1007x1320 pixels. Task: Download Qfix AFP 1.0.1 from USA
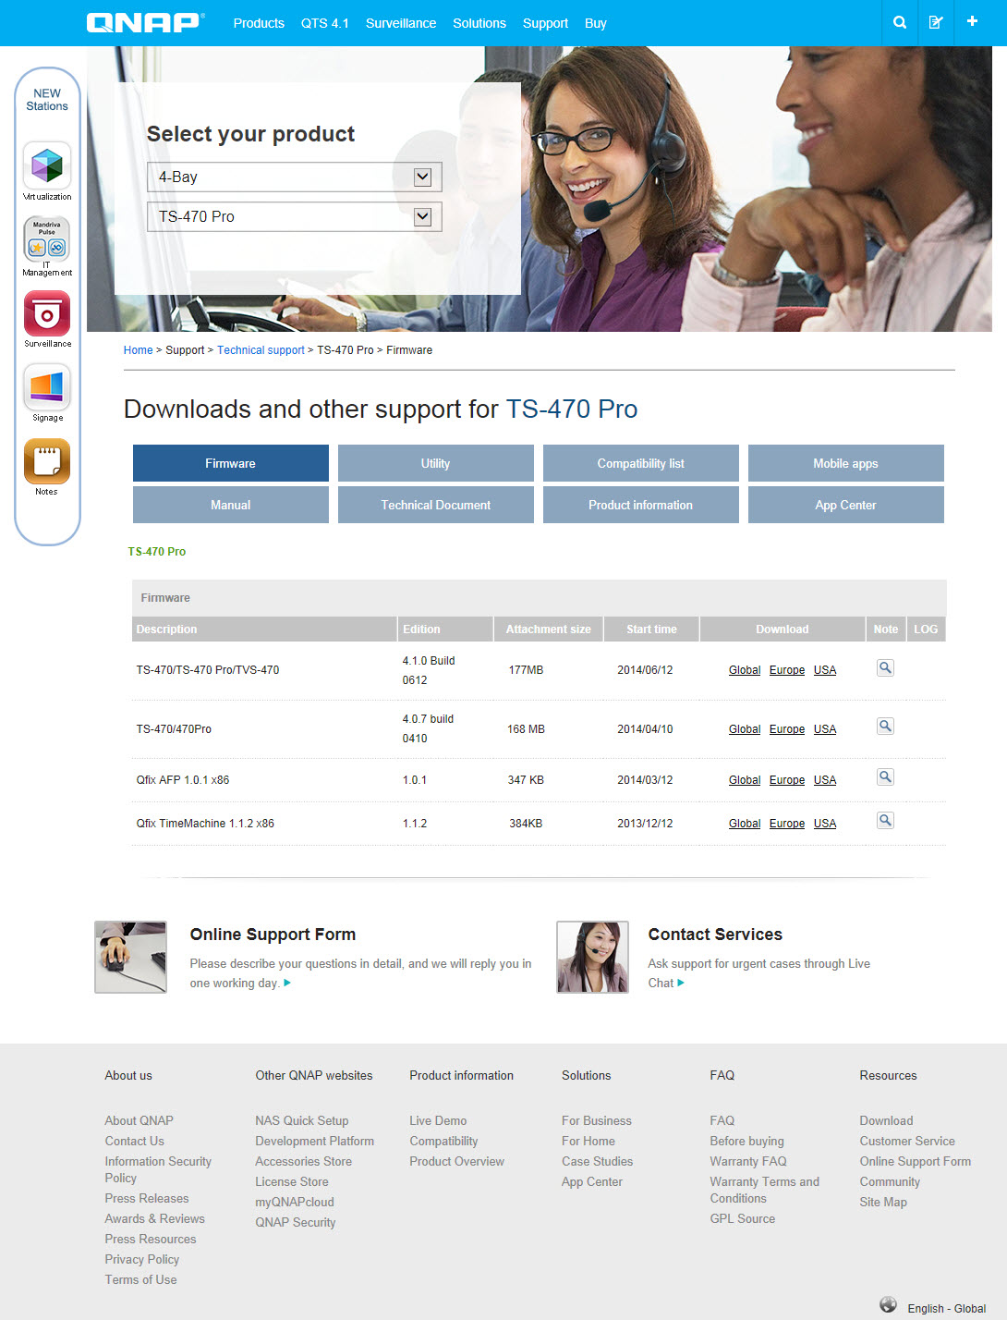tap(825, 780)
